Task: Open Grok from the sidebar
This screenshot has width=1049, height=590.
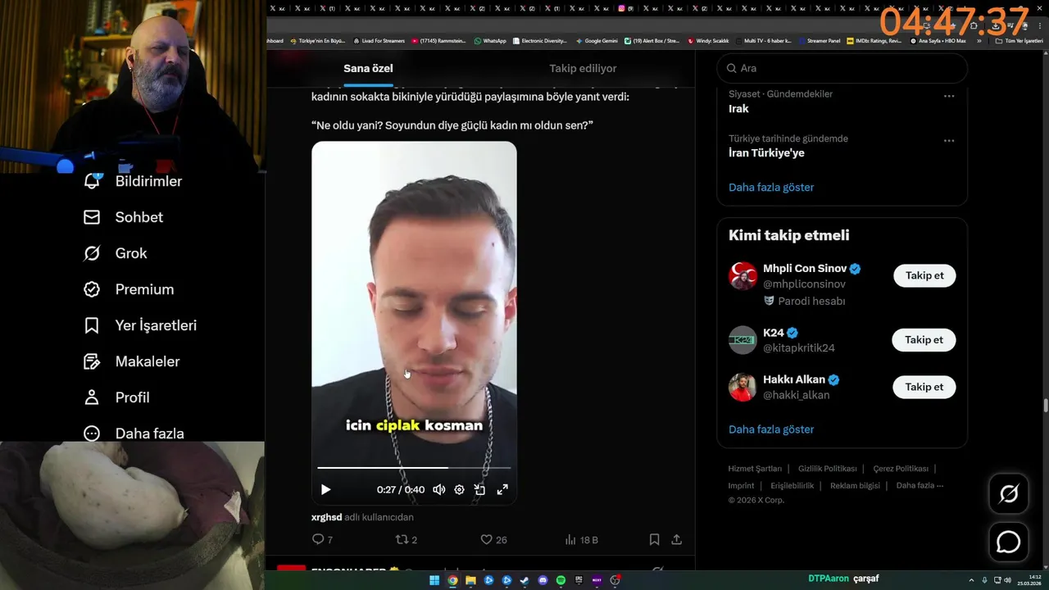Action: 115,253
